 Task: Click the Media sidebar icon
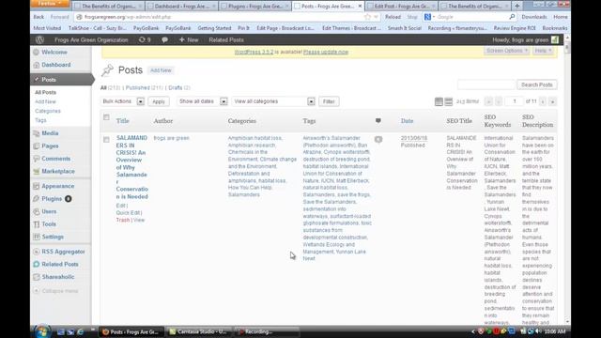click(x=37, y=133)
